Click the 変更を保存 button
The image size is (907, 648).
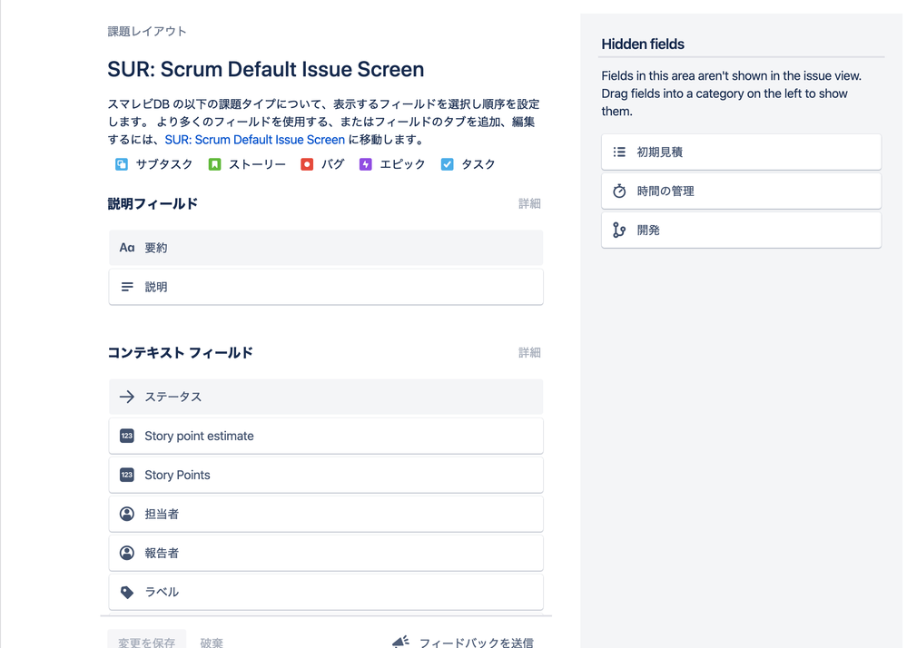(x=147, y=641)
